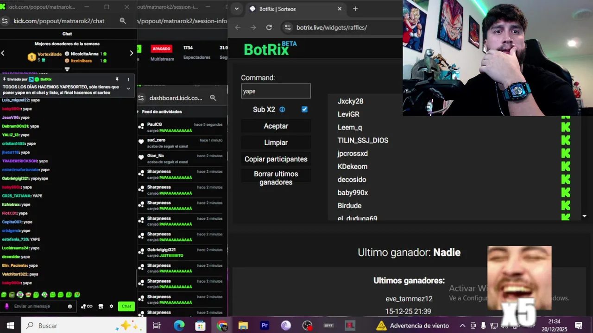Open the 21:34 clock and calendar

[555, 326]
